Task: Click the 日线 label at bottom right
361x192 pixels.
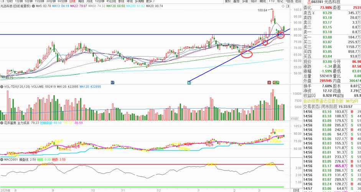Action: pos(296,190)
